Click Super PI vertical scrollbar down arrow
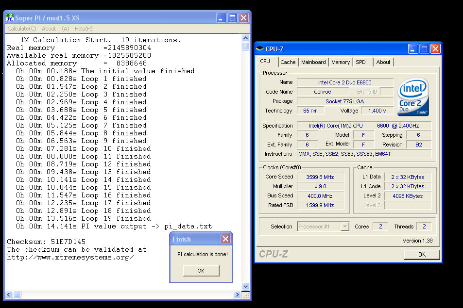The height and width of the screenshot is (308, 463). pyautogui.click(x=246, y=287)
